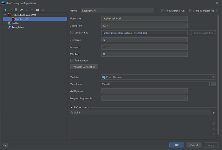222x150 pixels.
Task: Toggle the Run as sudo checkbox
Action: tap(72, 60)
